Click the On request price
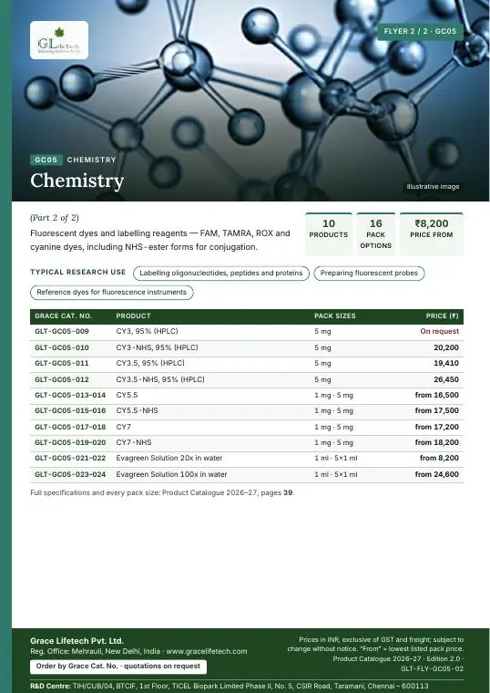This screenshot has height=693, width=490. 440,332
